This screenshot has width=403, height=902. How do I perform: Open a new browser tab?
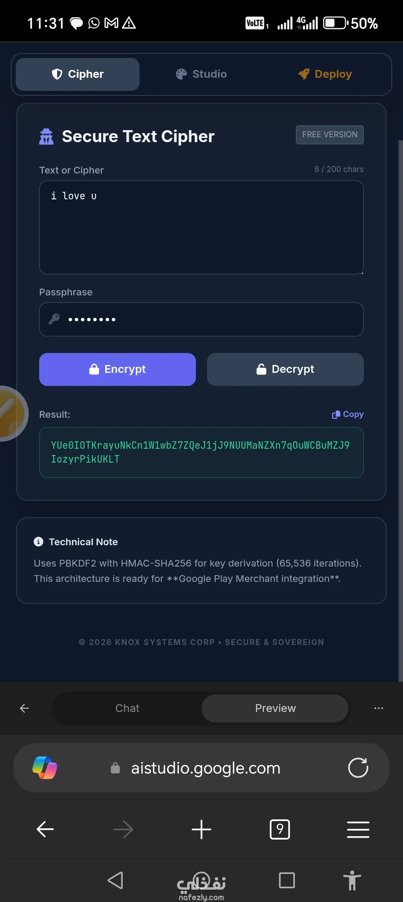coord(201,829)
